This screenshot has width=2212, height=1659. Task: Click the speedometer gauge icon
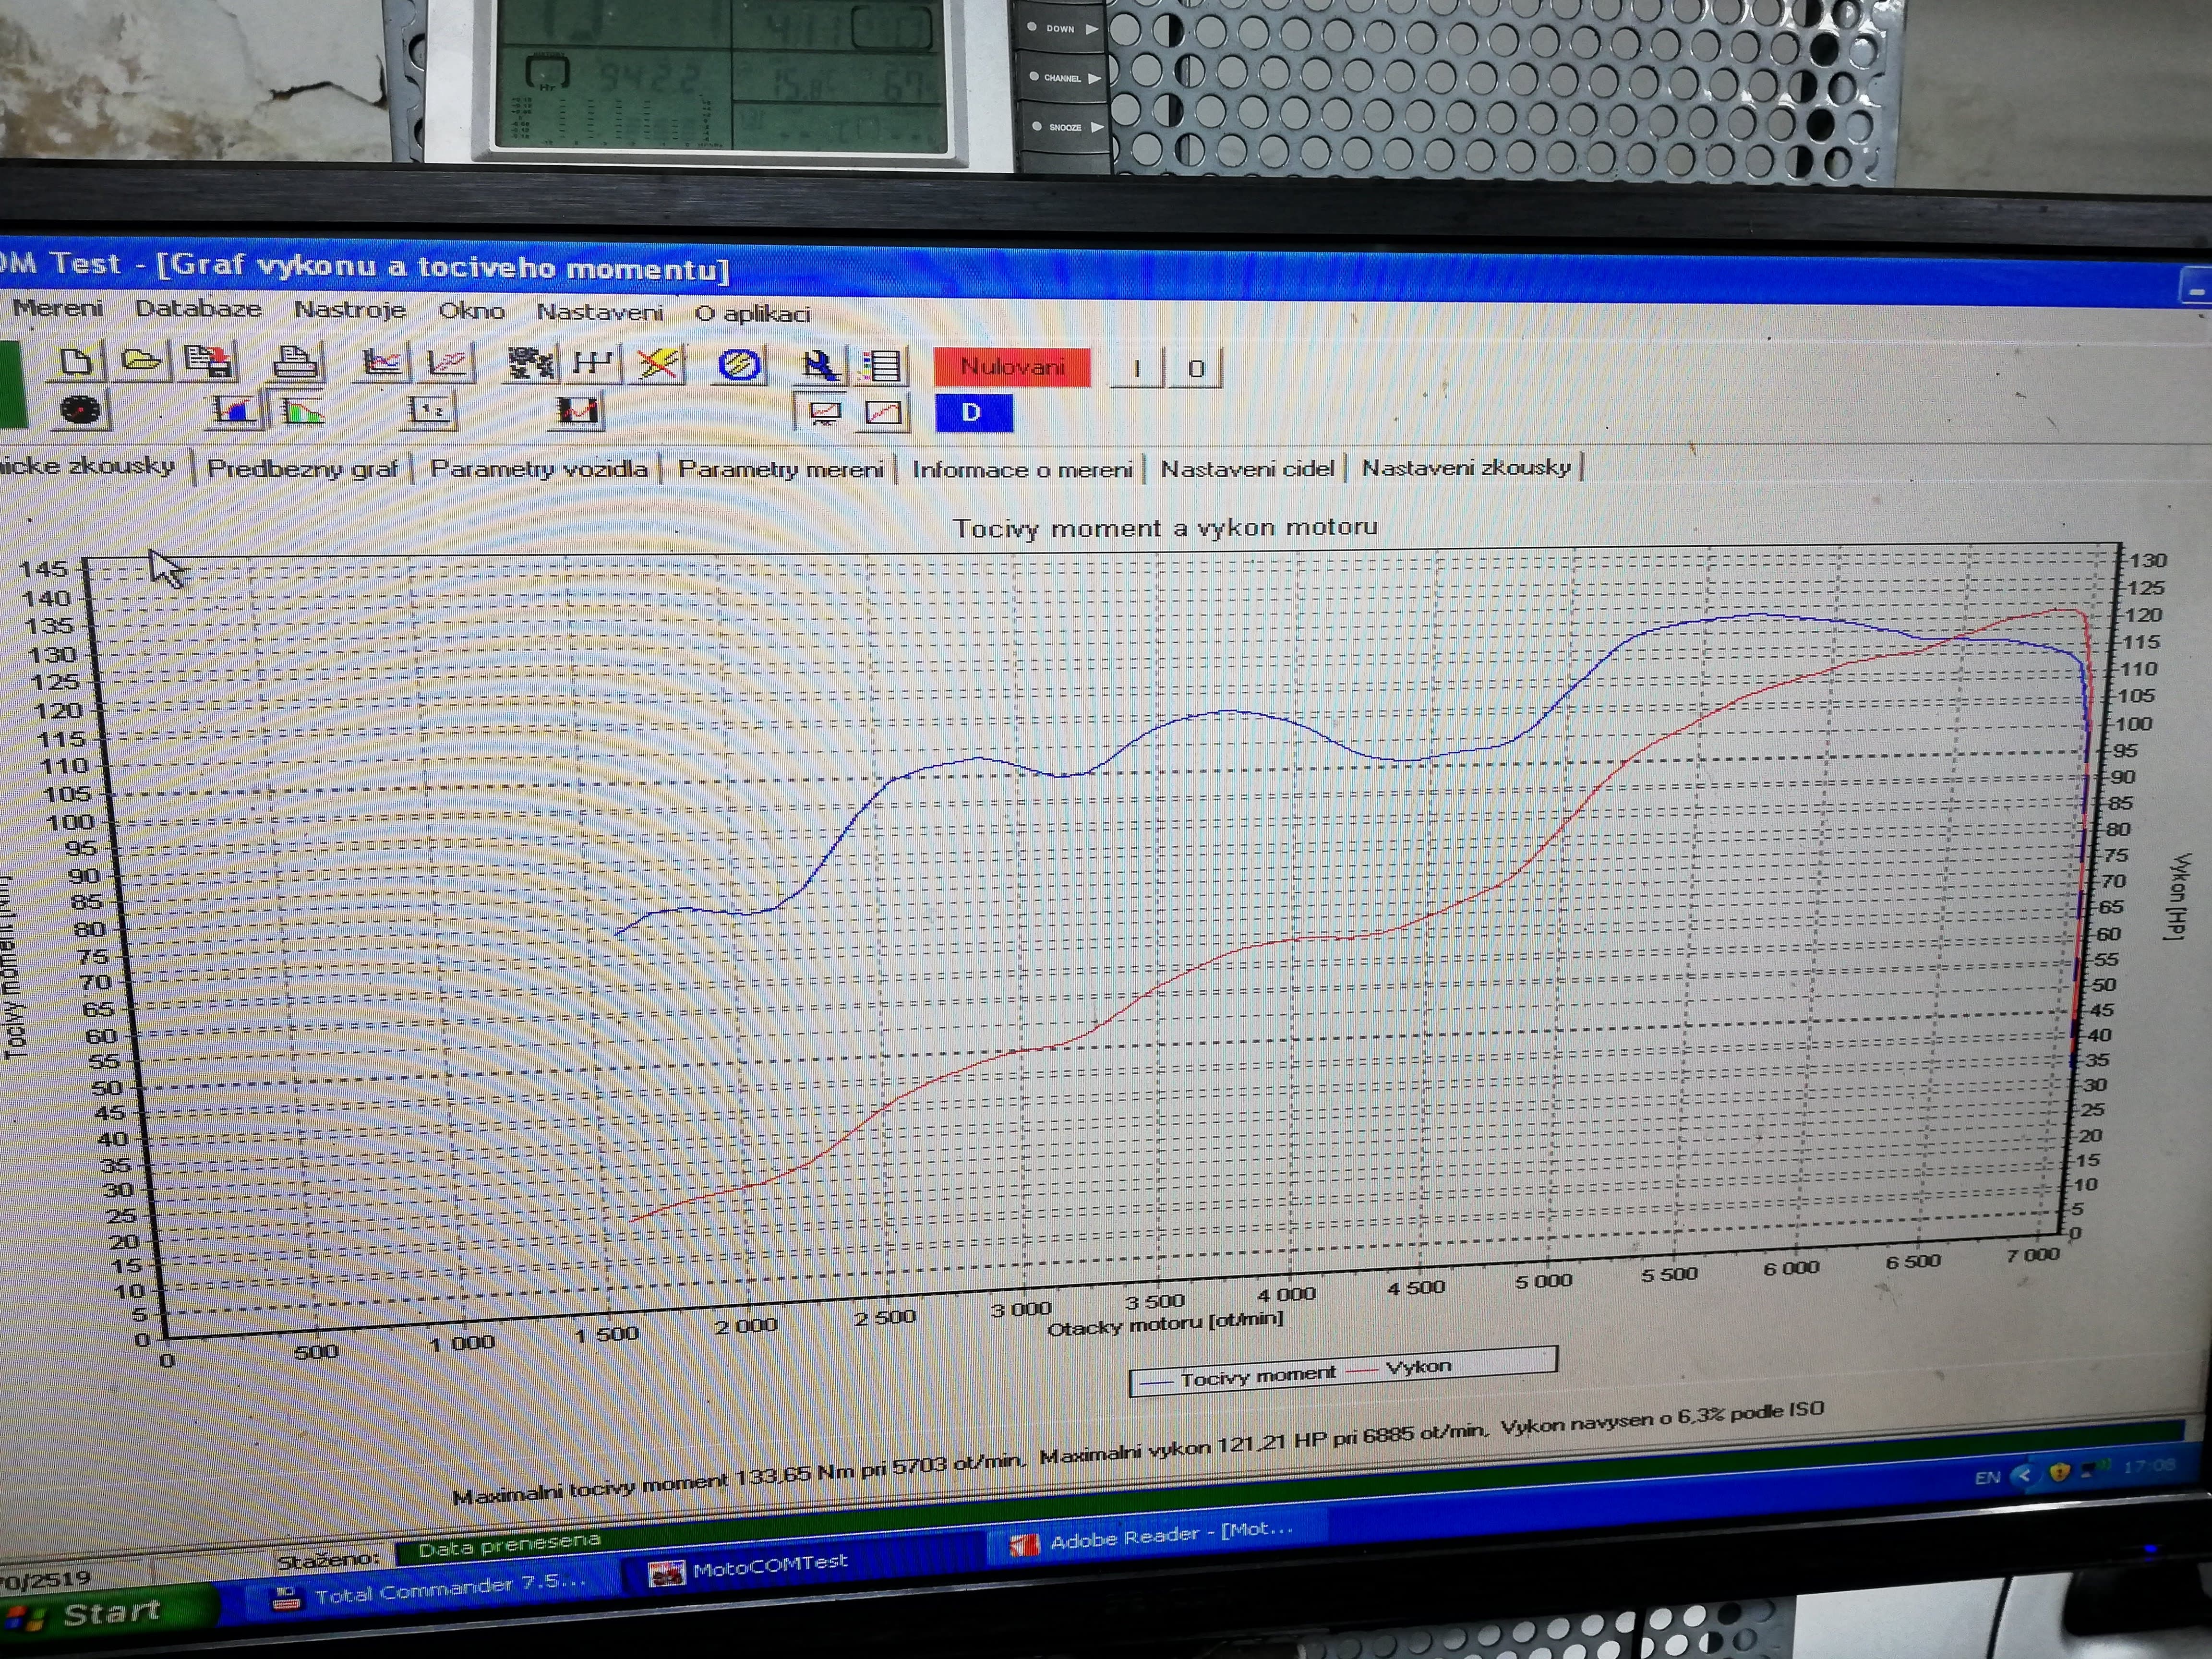80,410
